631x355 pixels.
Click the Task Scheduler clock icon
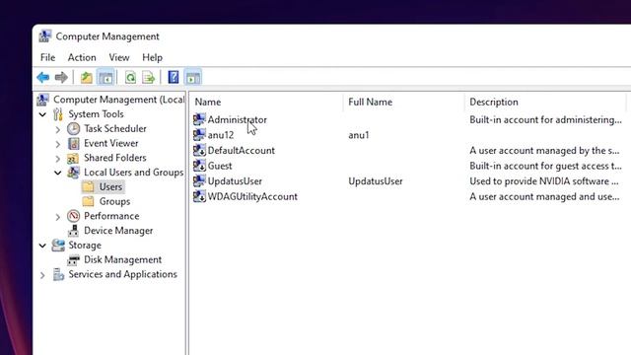point(73,129)
